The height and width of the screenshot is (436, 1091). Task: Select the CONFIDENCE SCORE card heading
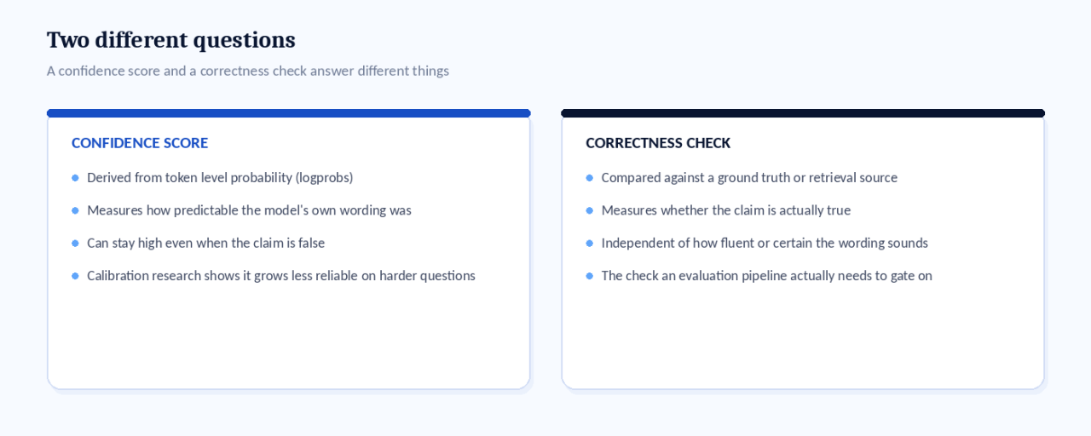click(140, 143)
